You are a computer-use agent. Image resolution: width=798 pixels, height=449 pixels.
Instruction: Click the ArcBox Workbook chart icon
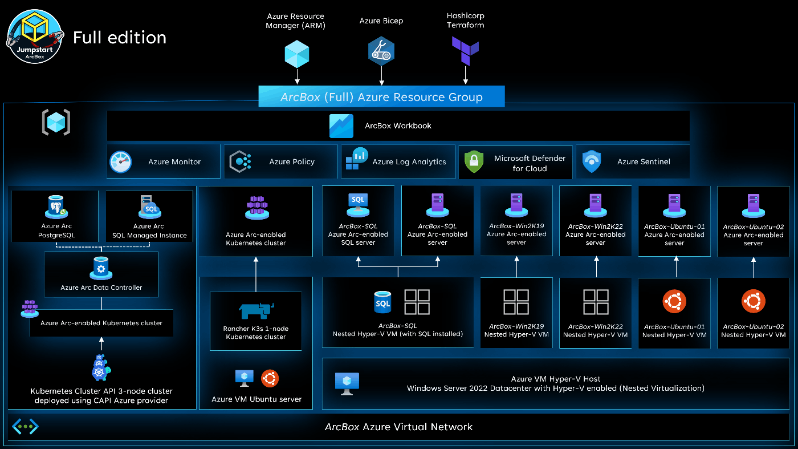341,126
